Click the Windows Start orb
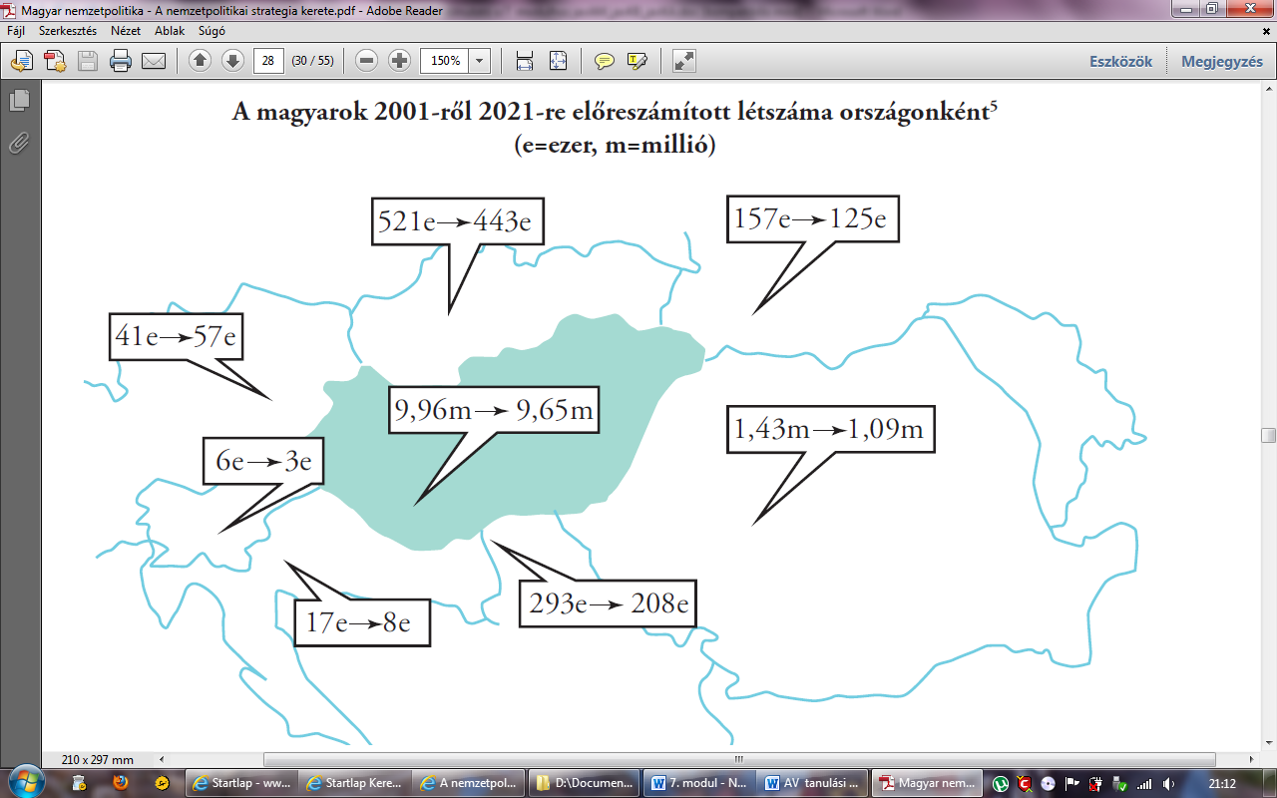Viewport: 1277px width, 798px height. 24,782
